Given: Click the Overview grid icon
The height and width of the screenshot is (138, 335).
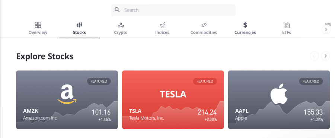Looking at the screenshot, I should click(38, 25).
